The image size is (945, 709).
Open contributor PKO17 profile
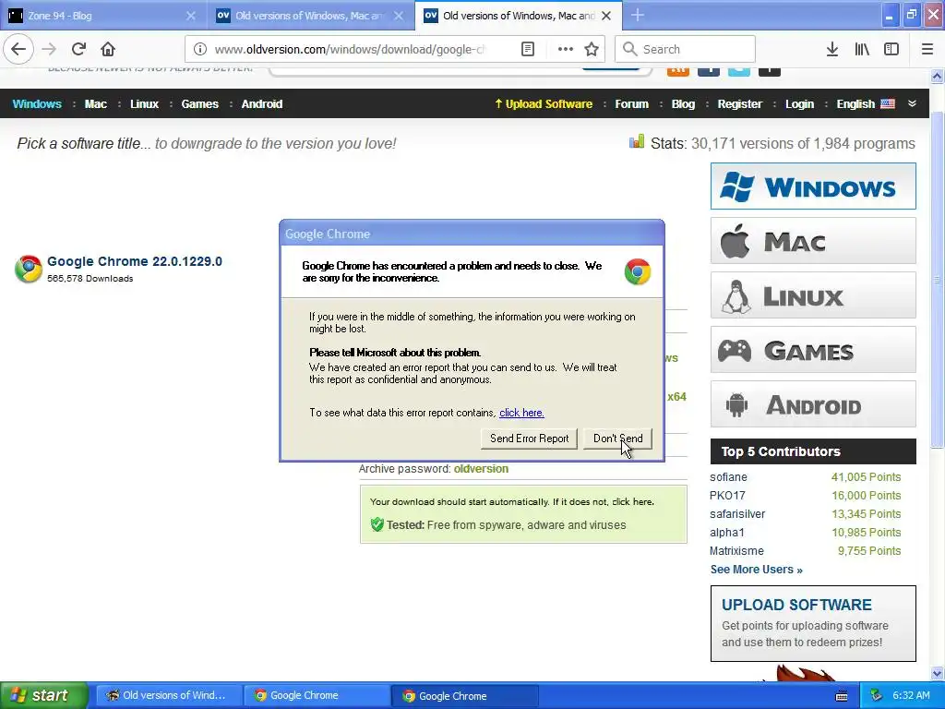(727, 496)
